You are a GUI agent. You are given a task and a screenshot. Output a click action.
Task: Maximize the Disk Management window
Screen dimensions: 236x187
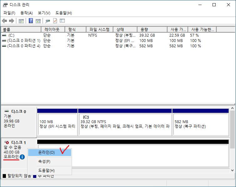pyautogui.click(x=214, y=5)
